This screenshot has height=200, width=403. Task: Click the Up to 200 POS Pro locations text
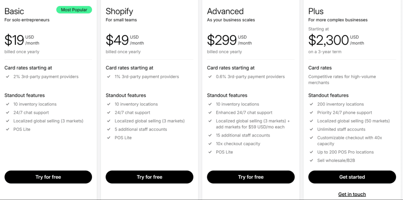pyautogui.click(x=346, y=152)
